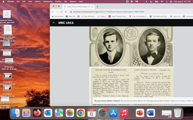The height and width of the screenshot is (120, 193).
Task: Open the File menu
Action: 18,1
